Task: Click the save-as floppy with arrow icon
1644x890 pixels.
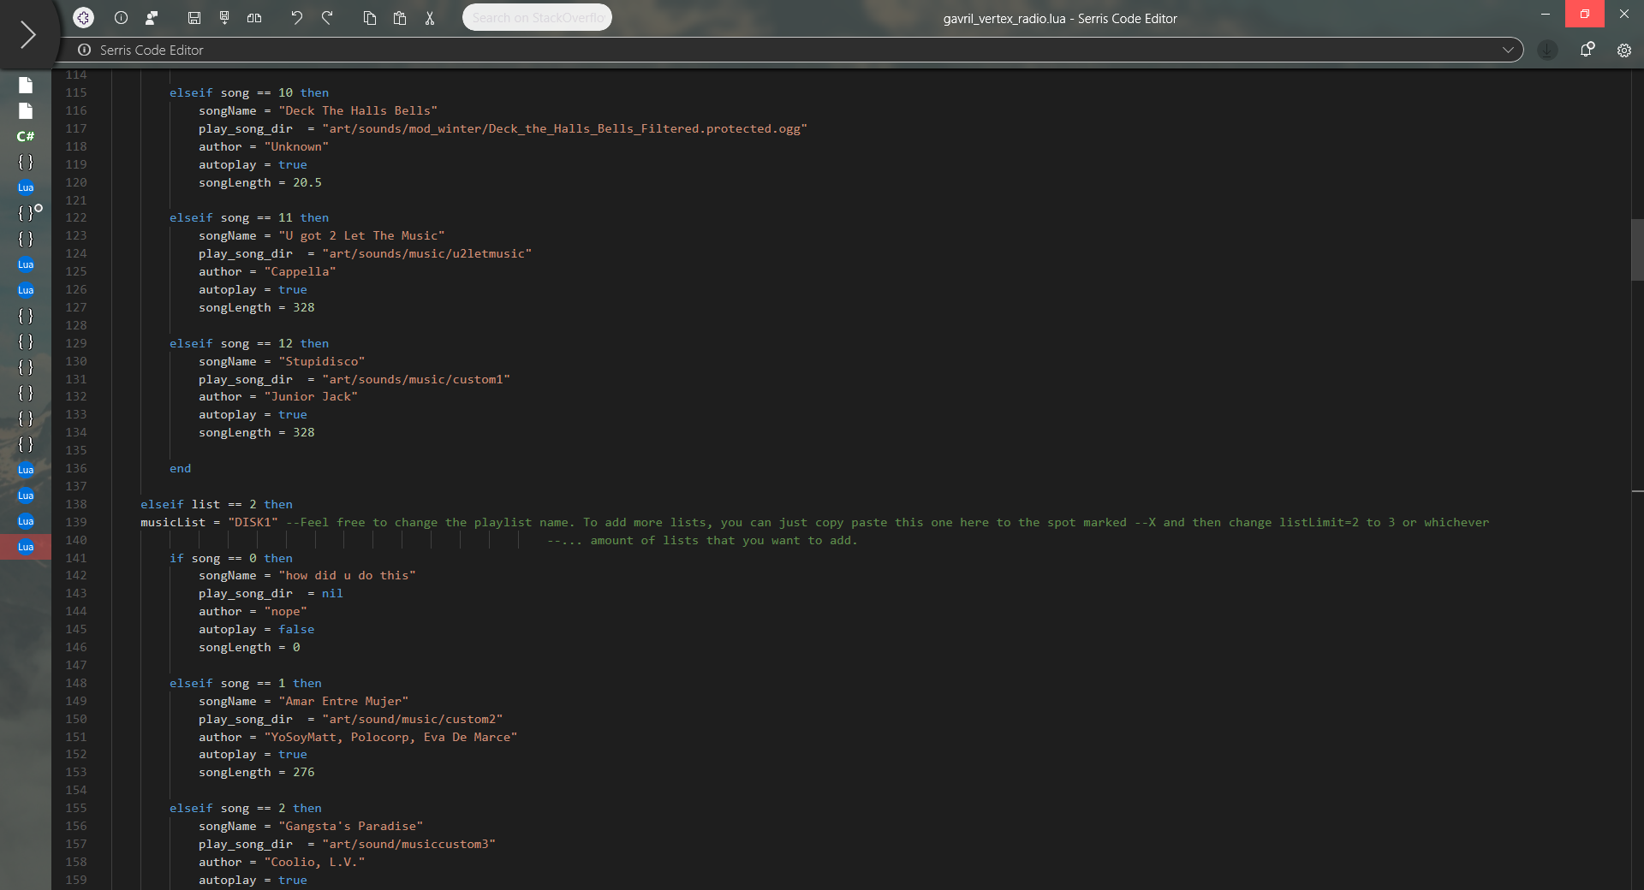Action: pyautogui.click(x=224, y=17)
